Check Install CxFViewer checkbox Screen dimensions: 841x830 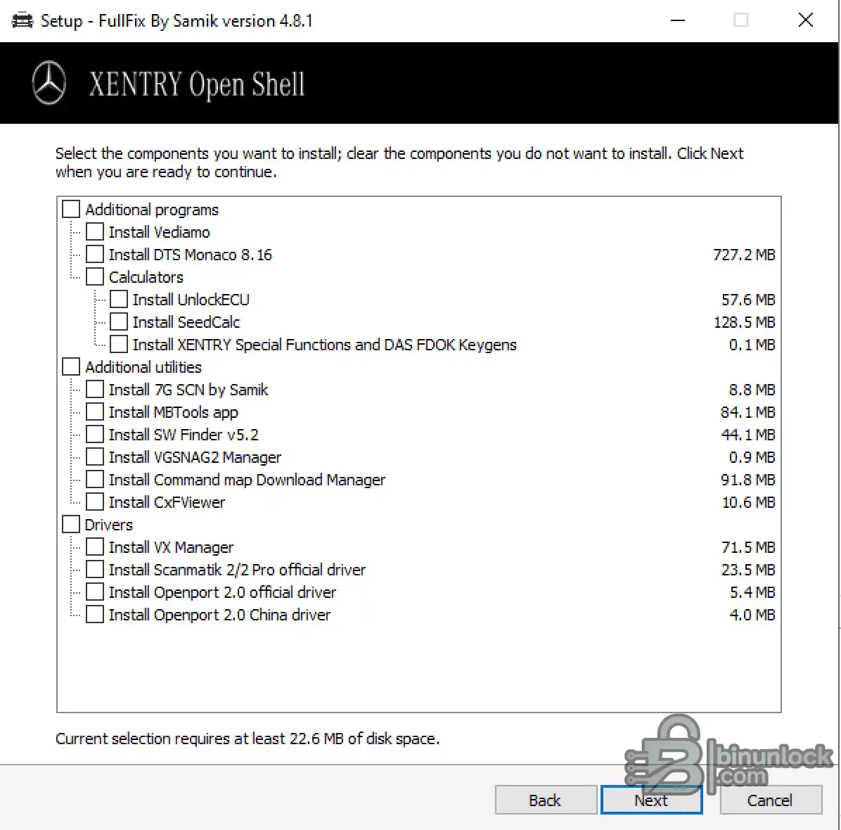click(x=95, y=502)
